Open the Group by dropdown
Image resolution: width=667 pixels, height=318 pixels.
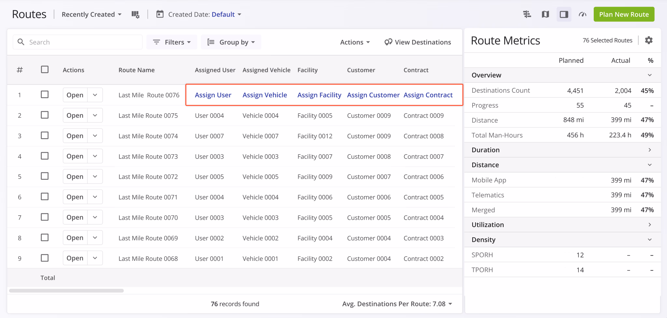pos(231,42)
